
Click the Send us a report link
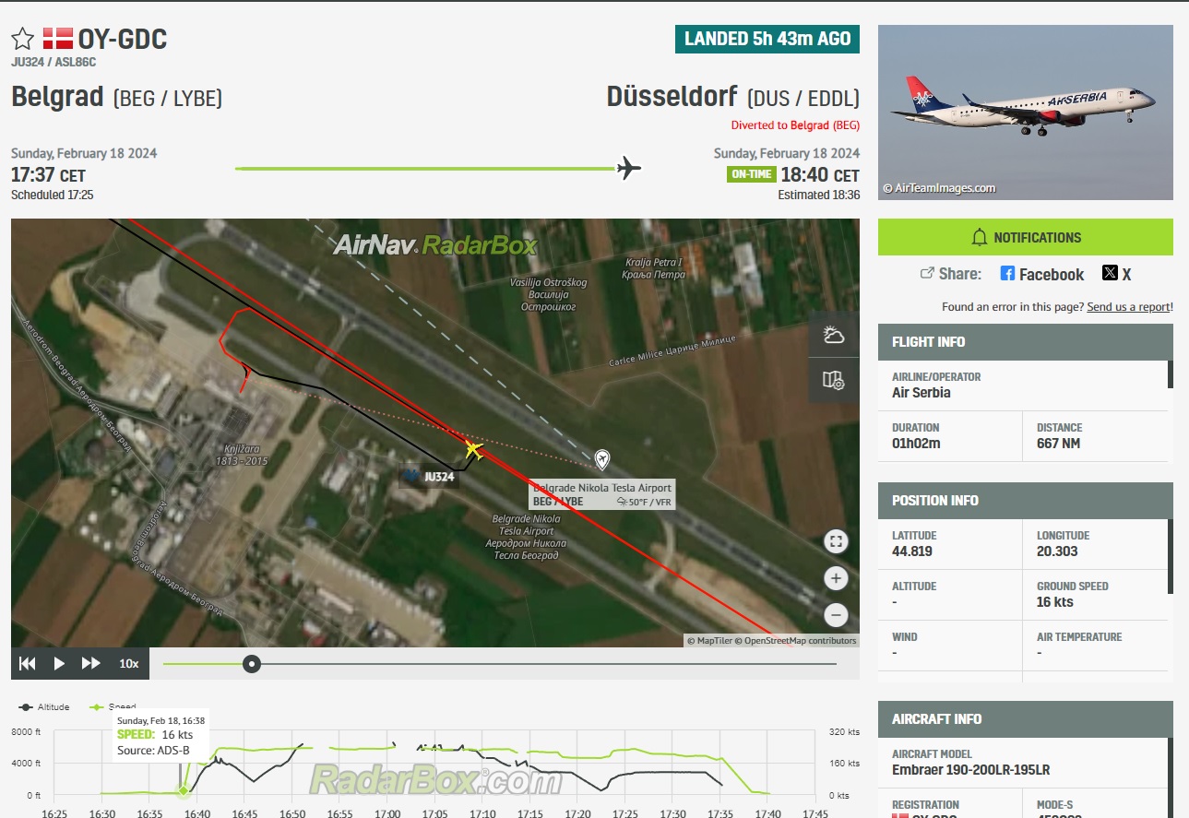pos(1128,306)
